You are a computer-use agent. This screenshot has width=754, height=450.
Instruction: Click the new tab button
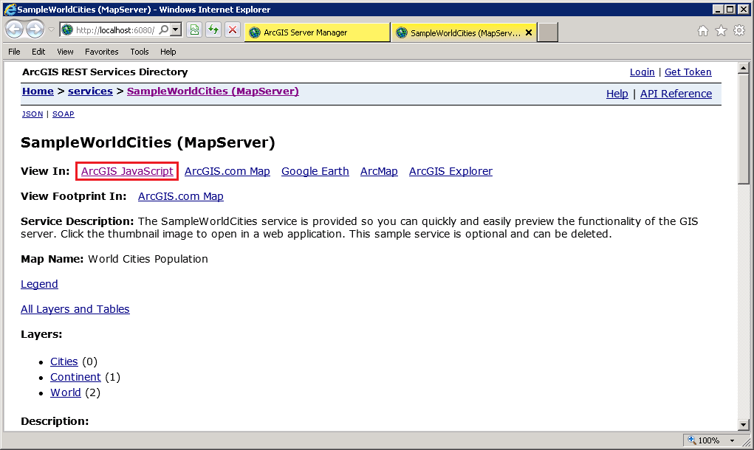pyautogui.click(x=546, y=32)
